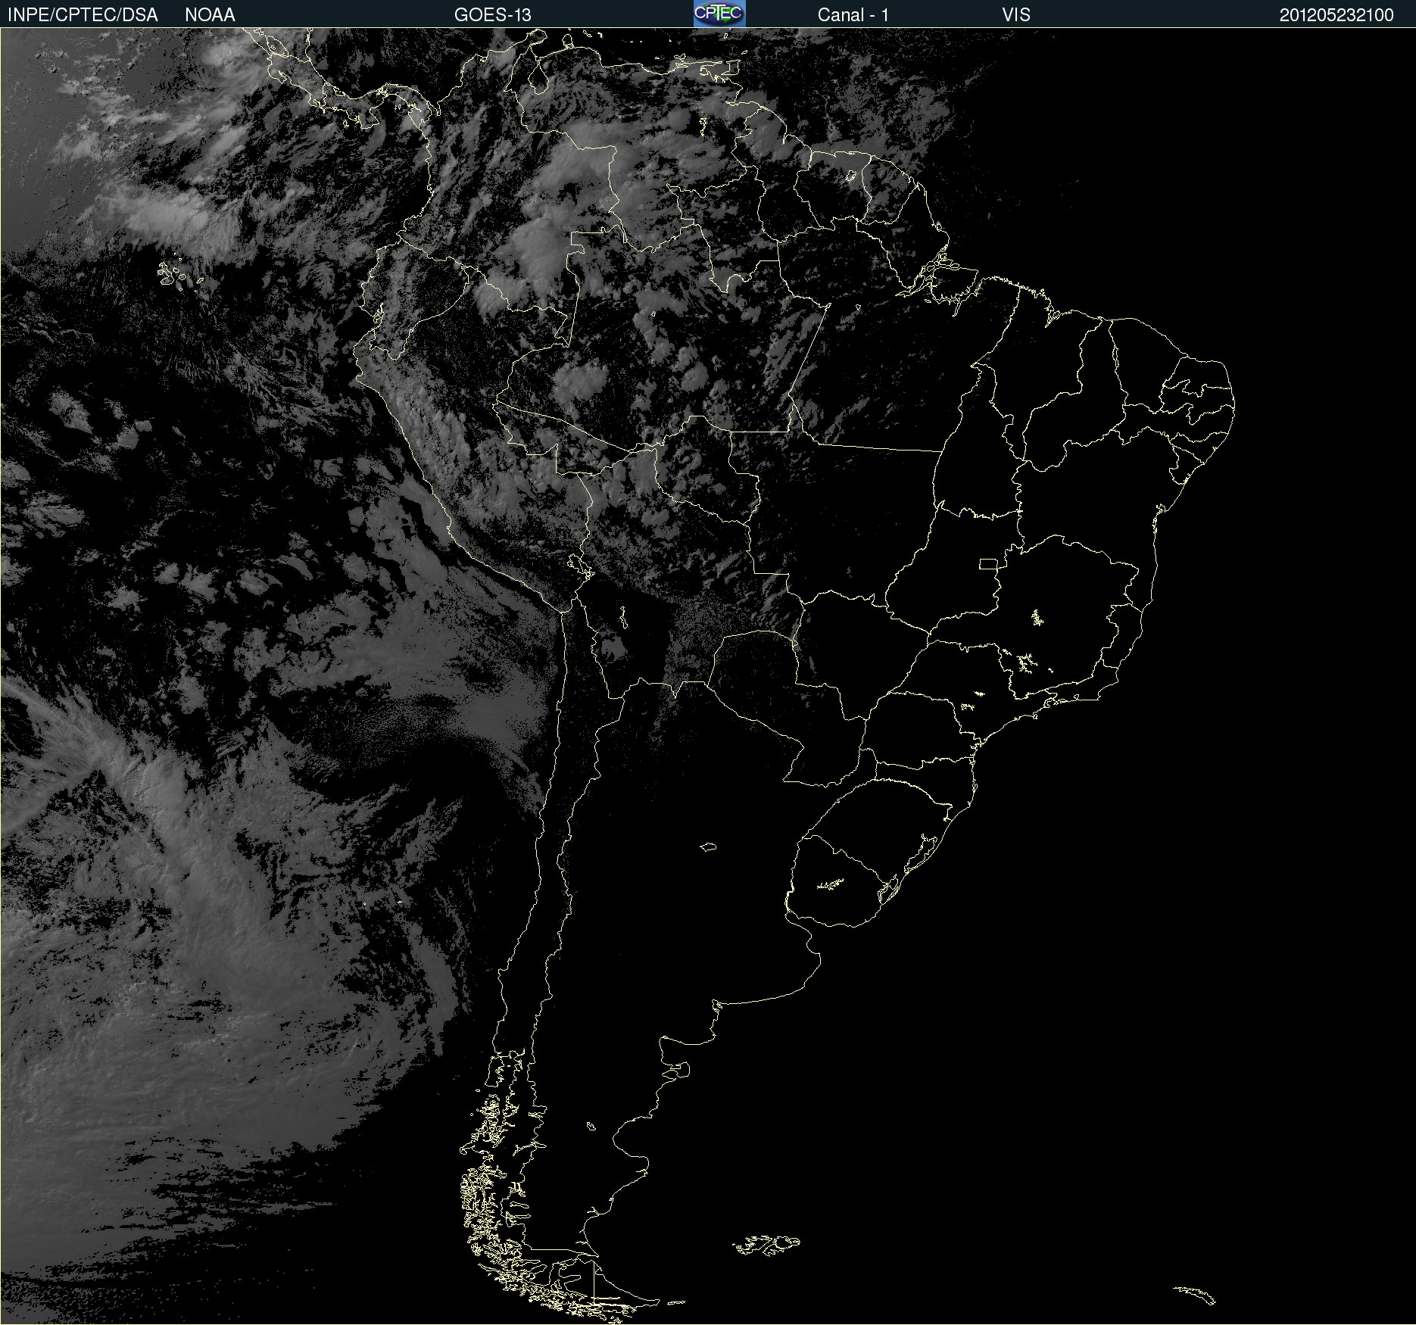1416x1325 pixels.
Task: Click the NOAA label in the header
Action: point(210,15)
